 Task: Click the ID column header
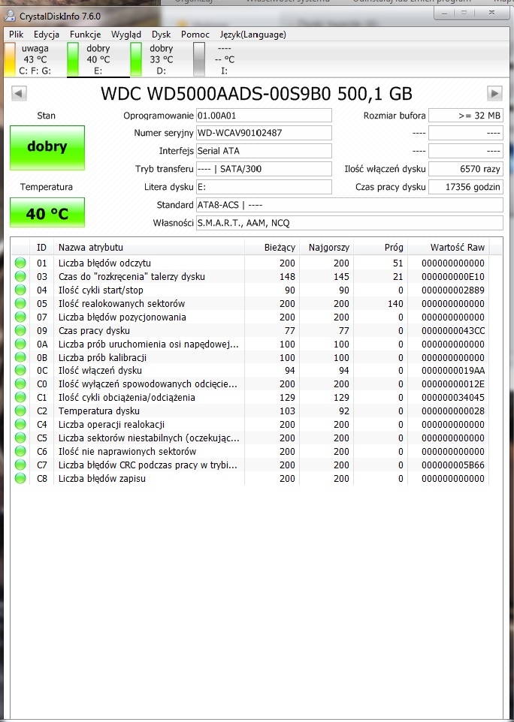point(41,247)
